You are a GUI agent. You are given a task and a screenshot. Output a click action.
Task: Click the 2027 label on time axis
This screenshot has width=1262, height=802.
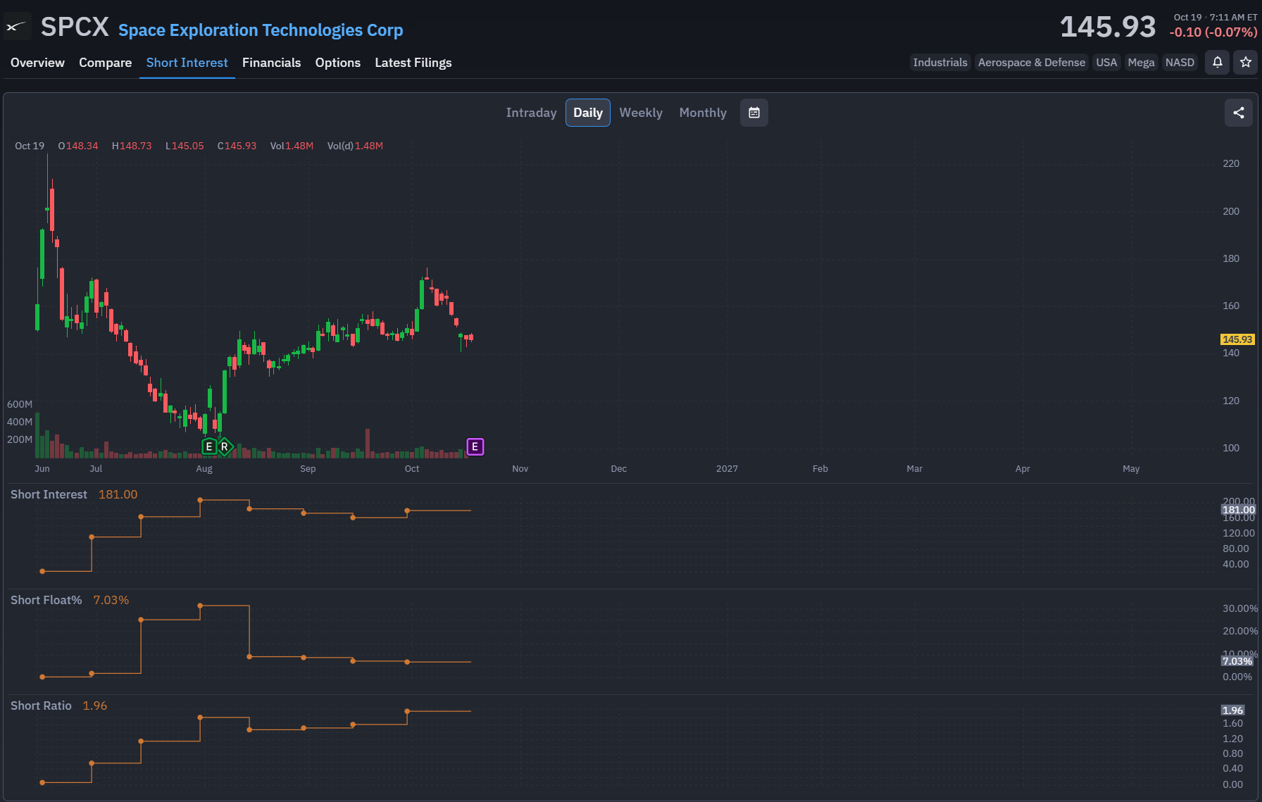tap(727, 468)
